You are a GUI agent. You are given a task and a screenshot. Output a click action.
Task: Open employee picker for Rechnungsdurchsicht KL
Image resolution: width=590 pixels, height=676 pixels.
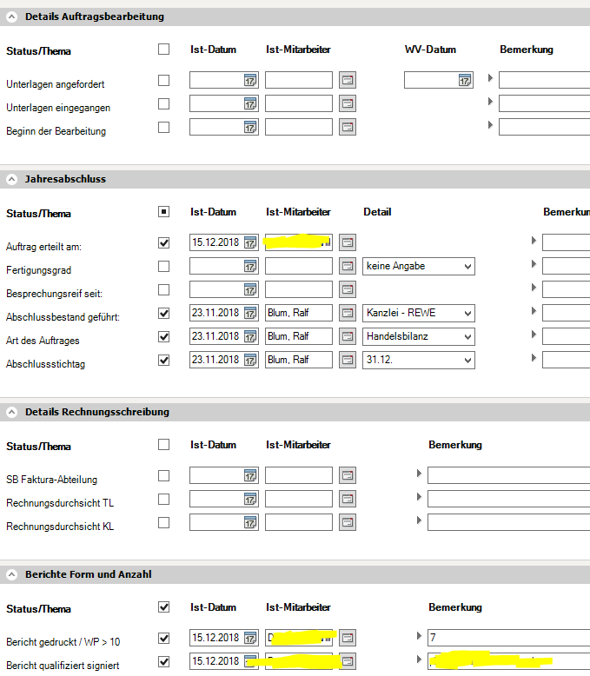pos(348,522)
